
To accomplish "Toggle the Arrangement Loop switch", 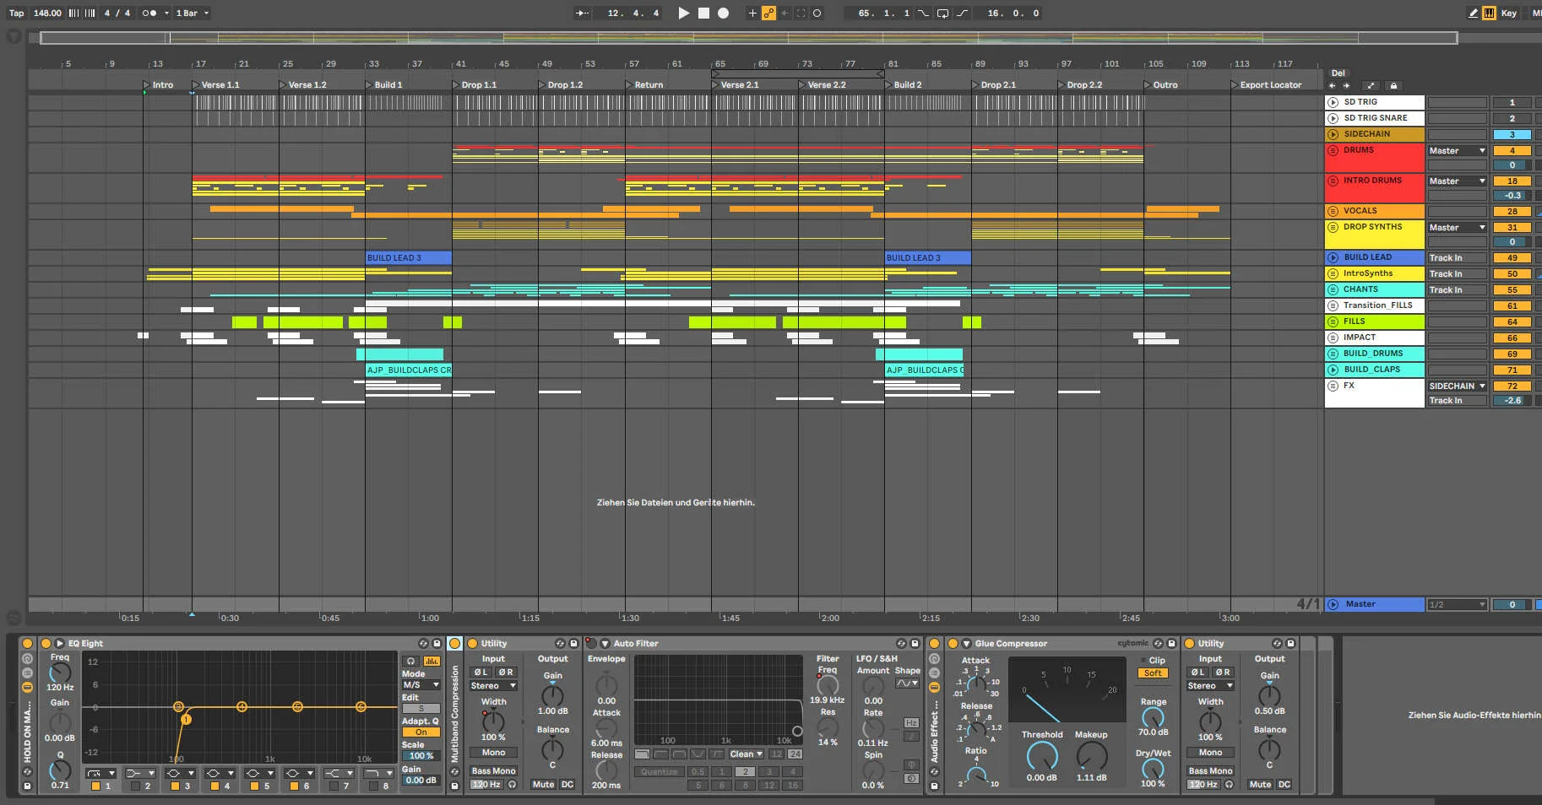I will (x=942, y=13).
